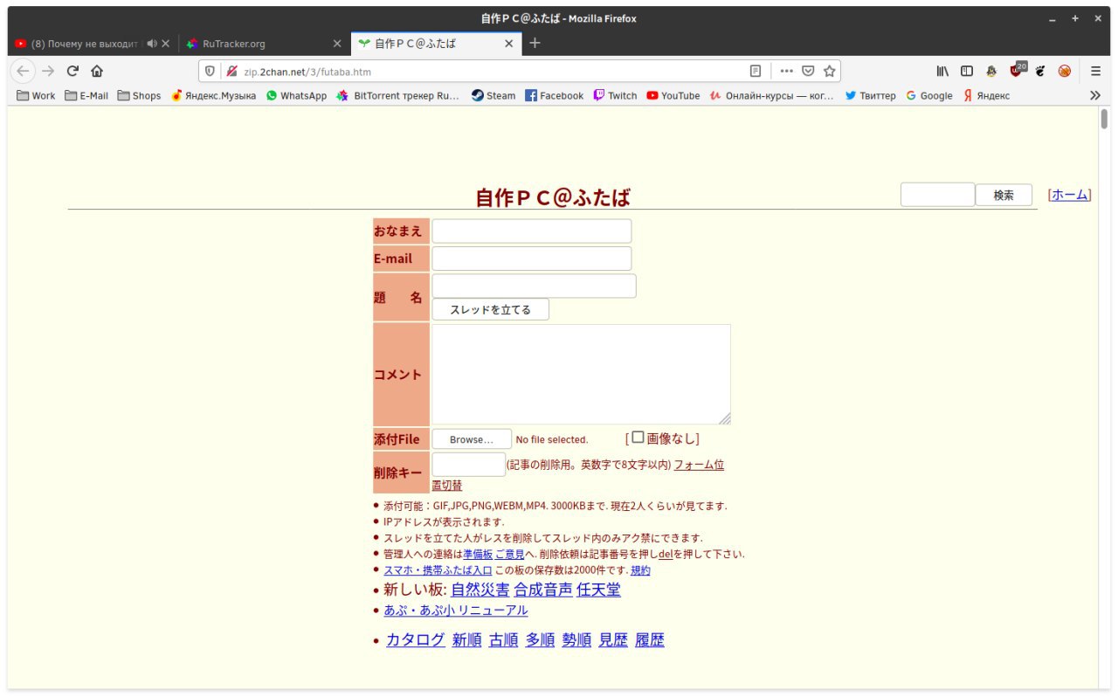Open the insecure connection padlock info

click(x=231, y=71)
